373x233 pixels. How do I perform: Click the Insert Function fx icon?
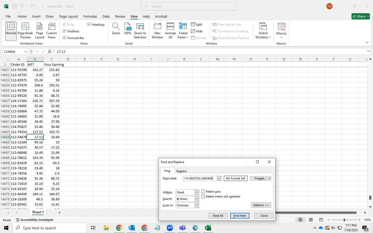49,52
